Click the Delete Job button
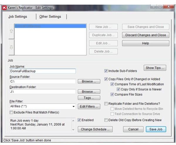 click(x=103, y=51)
